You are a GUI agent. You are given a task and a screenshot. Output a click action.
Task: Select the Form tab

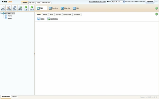52,14
